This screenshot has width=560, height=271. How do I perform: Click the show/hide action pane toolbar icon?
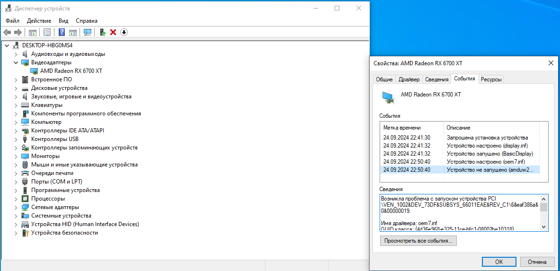coord(73,33)
